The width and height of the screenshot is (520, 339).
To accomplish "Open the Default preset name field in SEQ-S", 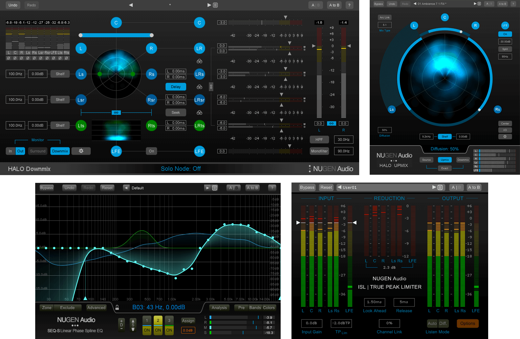I will (x=166, y=188).
